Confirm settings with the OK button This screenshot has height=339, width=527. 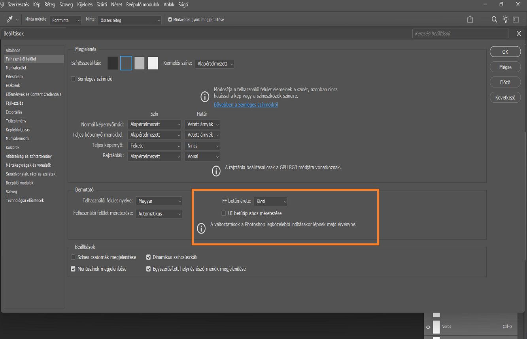[x=505, y=51]
